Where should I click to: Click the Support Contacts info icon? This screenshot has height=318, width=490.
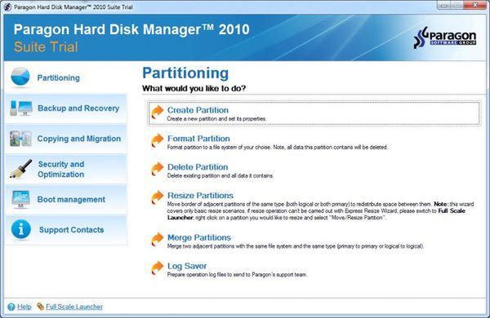click(x=21, y=229)
